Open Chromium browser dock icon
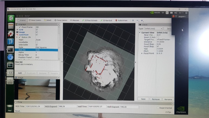This screenshot has height=118, width=209. pyautogui.click(x=10, y=57)
